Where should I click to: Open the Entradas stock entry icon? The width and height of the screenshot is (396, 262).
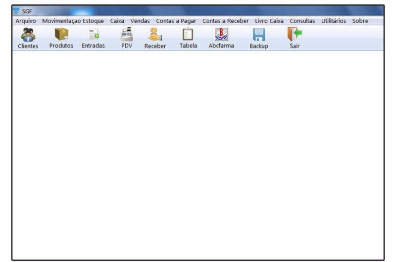[x=93, y=35]
